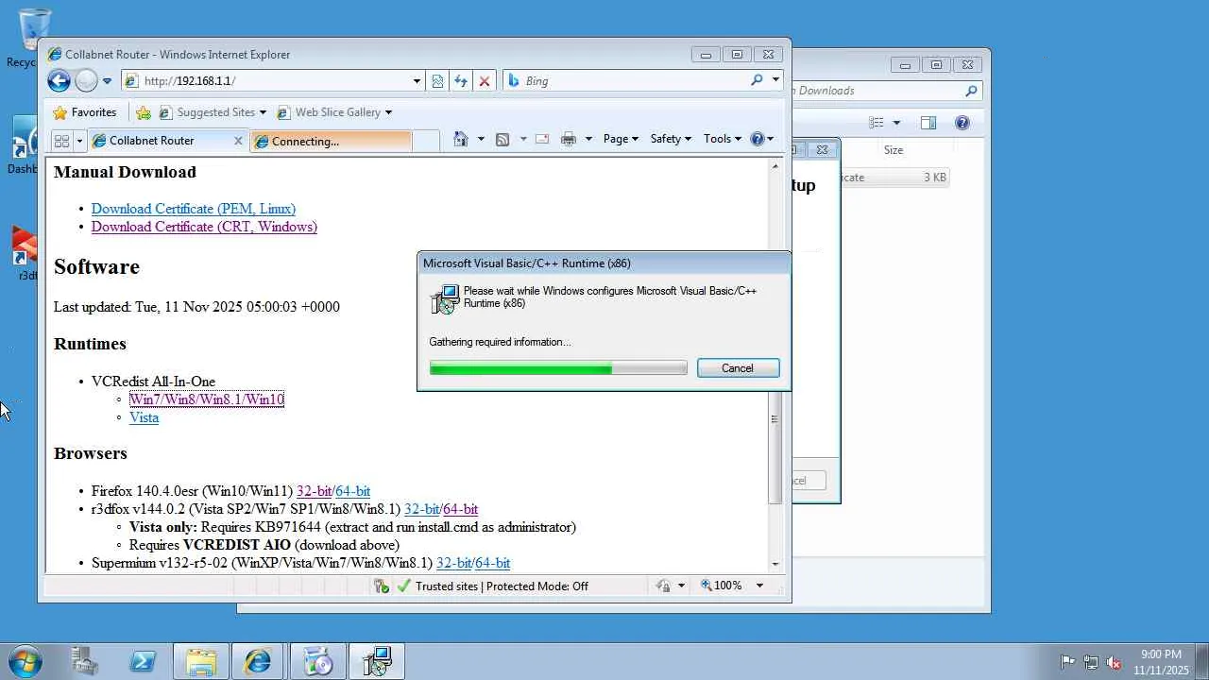
Task: Open the Windows Start orb
Action: tap(25, 661)
